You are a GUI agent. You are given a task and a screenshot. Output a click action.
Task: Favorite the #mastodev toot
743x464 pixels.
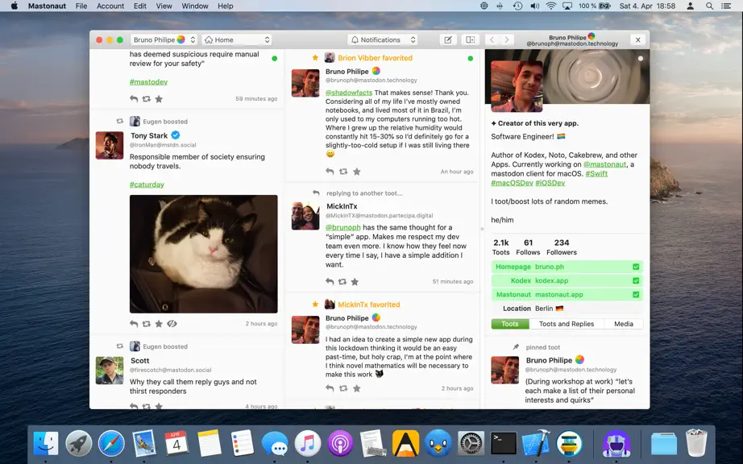tap(159, 99)
